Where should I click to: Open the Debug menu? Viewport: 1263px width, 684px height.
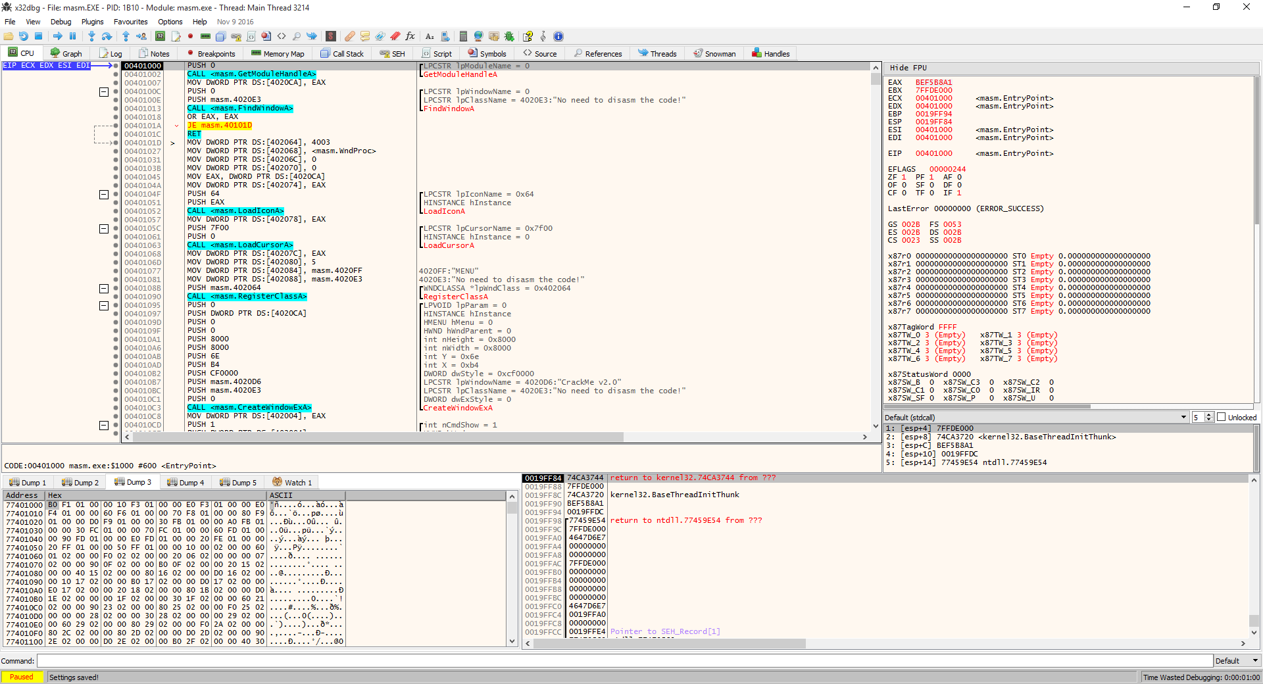tap(61, 22)
